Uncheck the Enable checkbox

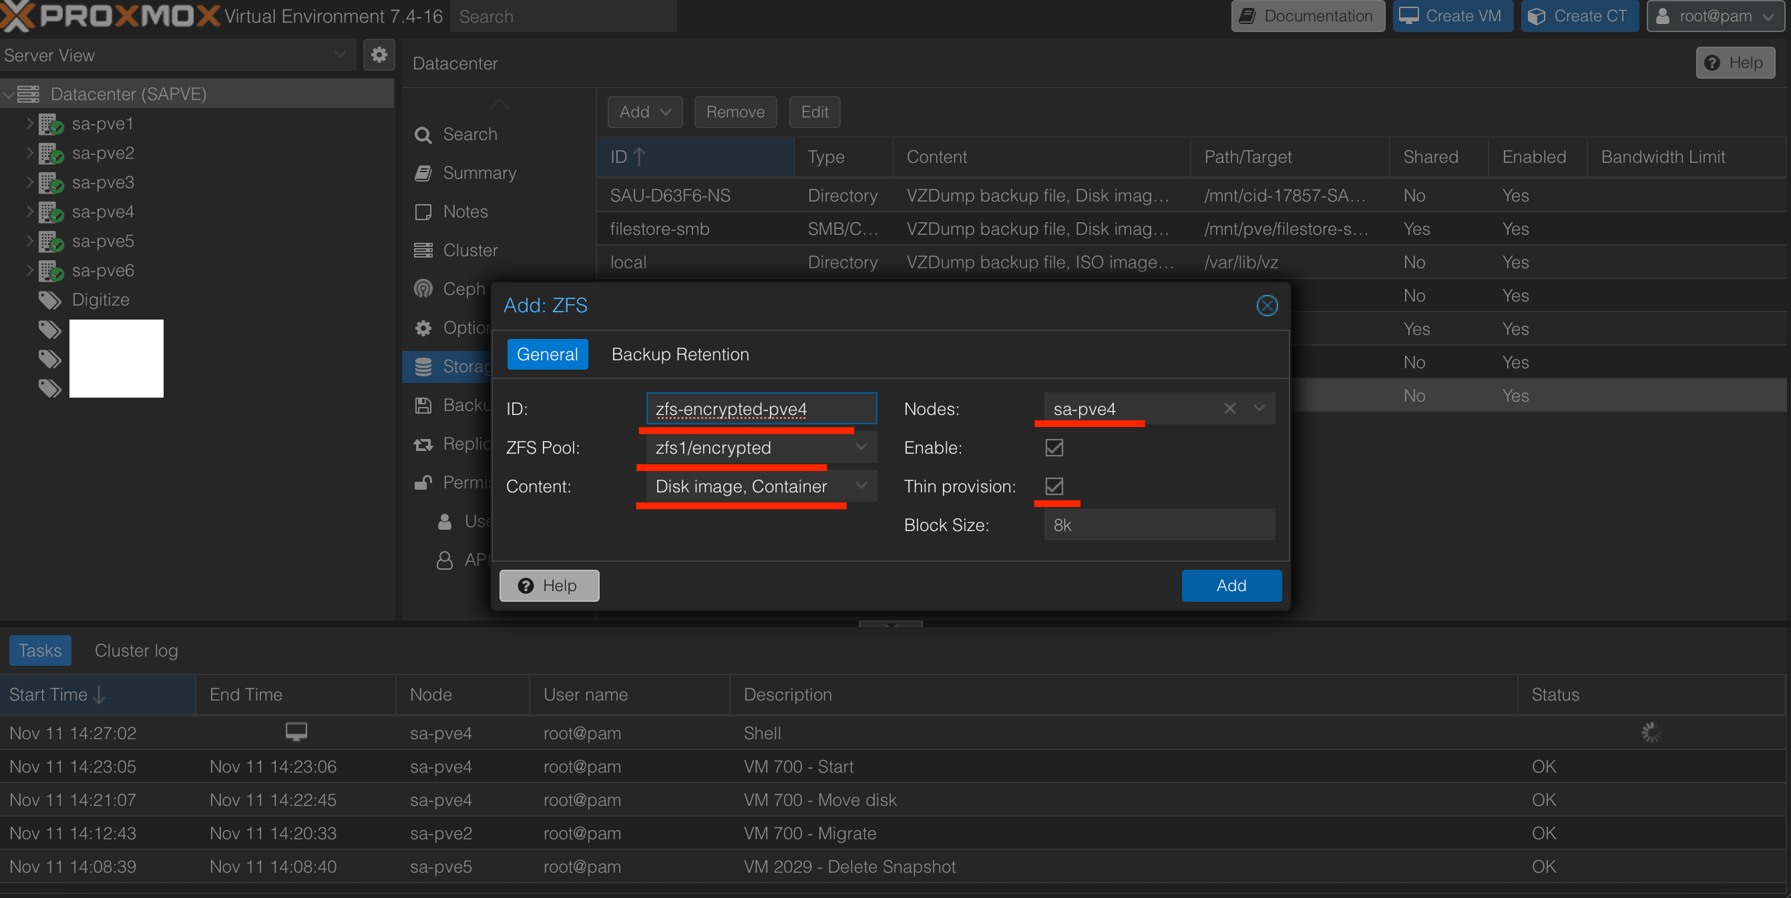(1053, 447)
